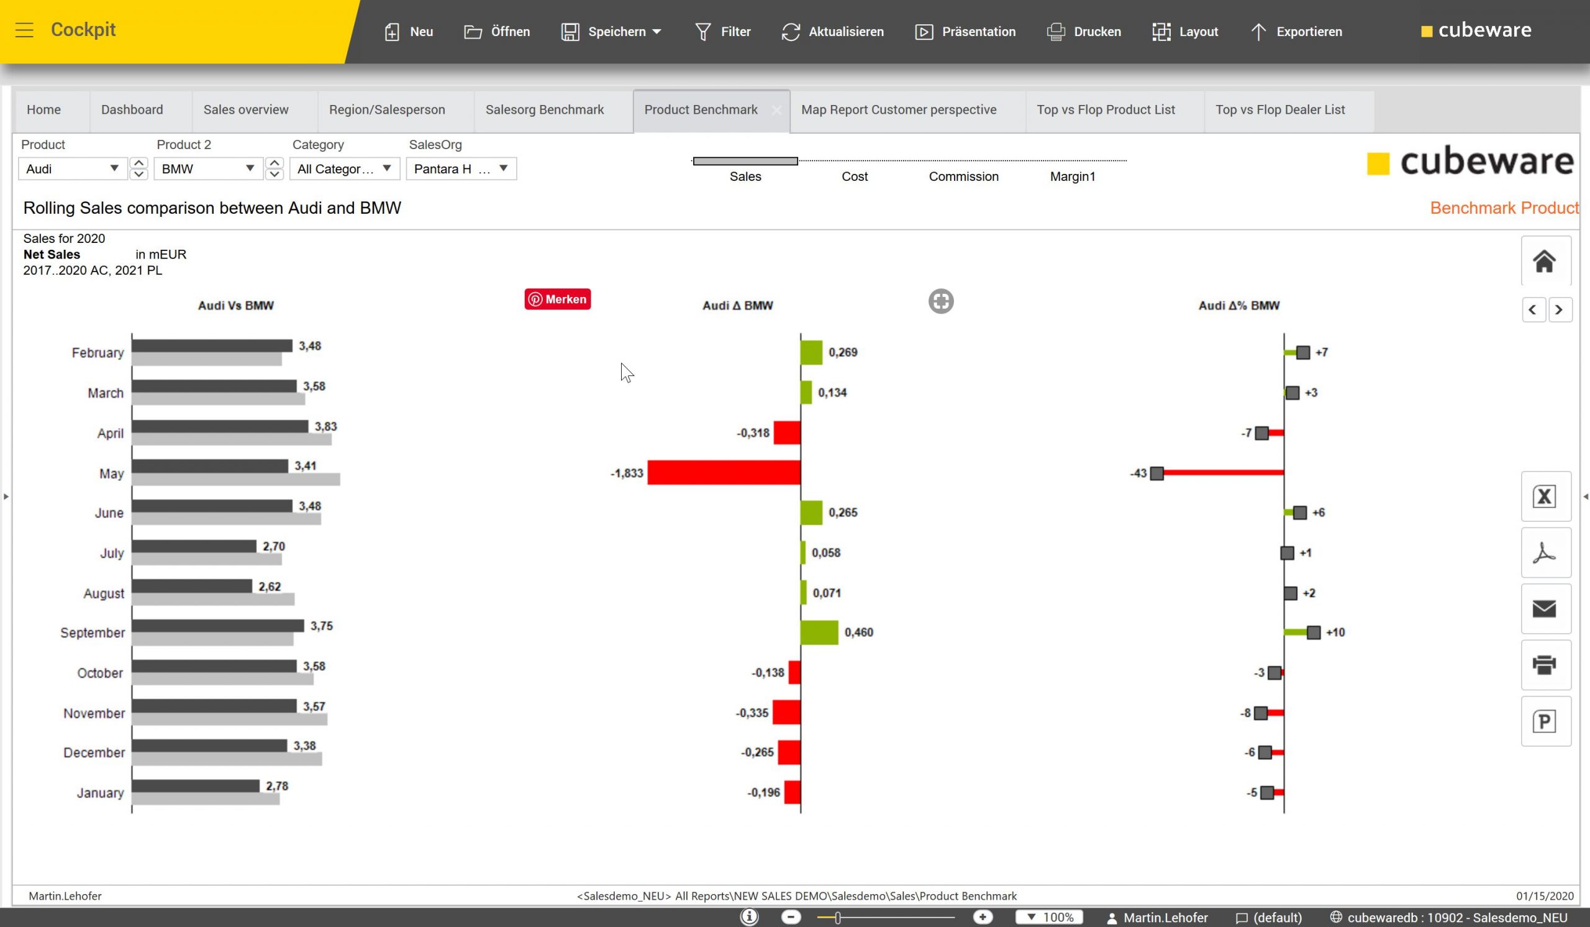Open the SalesOrg dropdown showing Pantara H
The width and height of the screenshot is (1590, 927).
point(461,168)
